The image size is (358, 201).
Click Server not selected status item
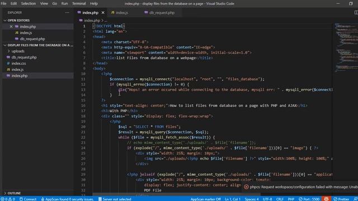115,199
